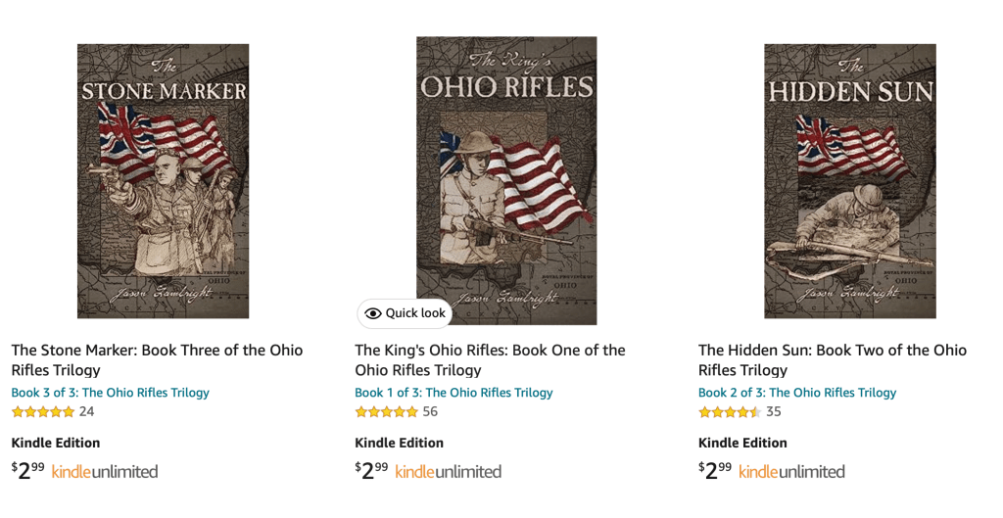The image size is (1003, 518).
Task: View the 56 reviews count
Action: 430,412
